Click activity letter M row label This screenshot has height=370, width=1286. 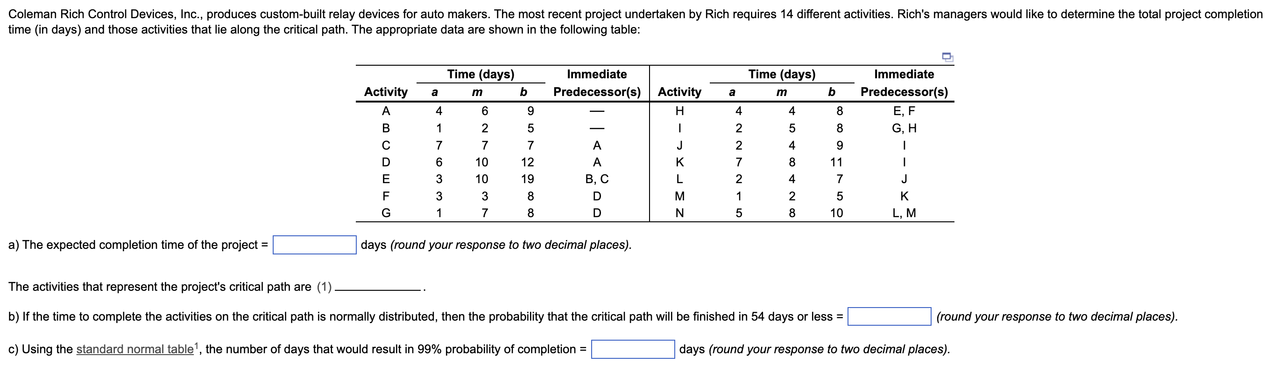point(679,196)
